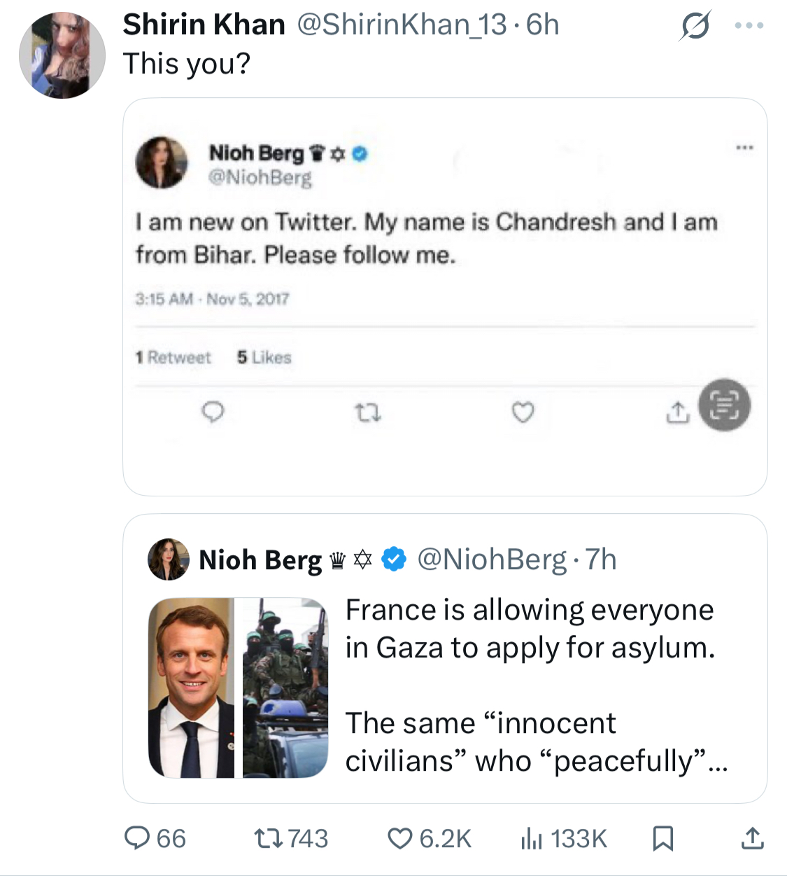Tap the comment bubble inside screenshot
Image resolution: width=787 pixels, height=892 pixels.
[213, 412]
